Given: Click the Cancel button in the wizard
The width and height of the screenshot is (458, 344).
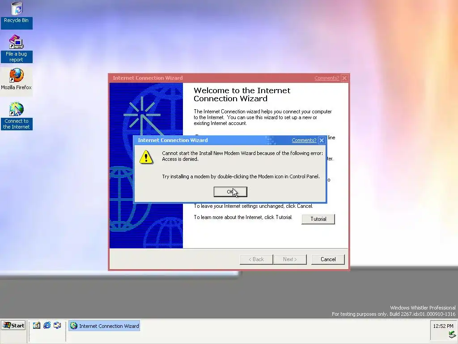Looking at the screenshot, I should tap(328, 259).
